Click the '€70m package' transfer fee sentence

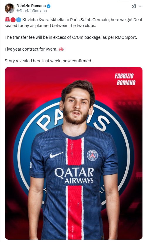(71, 37)
